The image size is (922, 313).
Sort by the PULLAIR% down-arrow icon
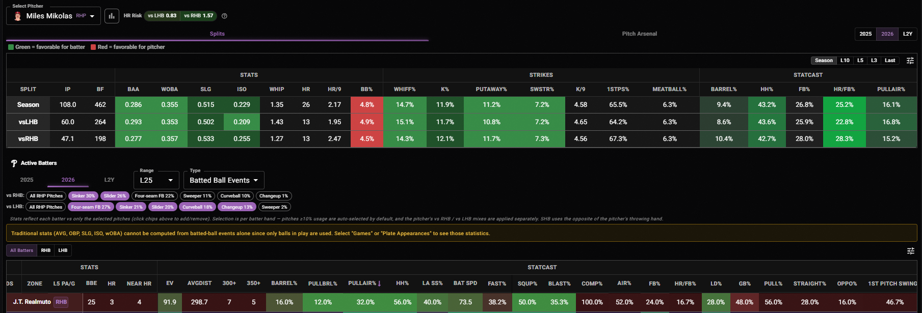(379, 283)
